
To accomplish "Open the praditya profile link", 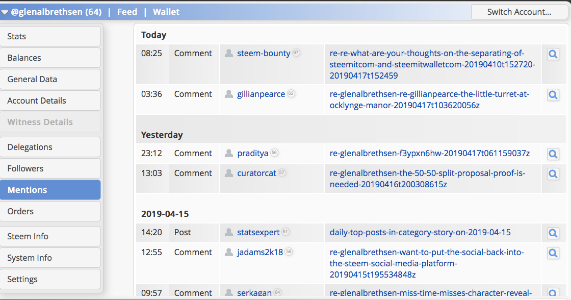I will (253, 153).
